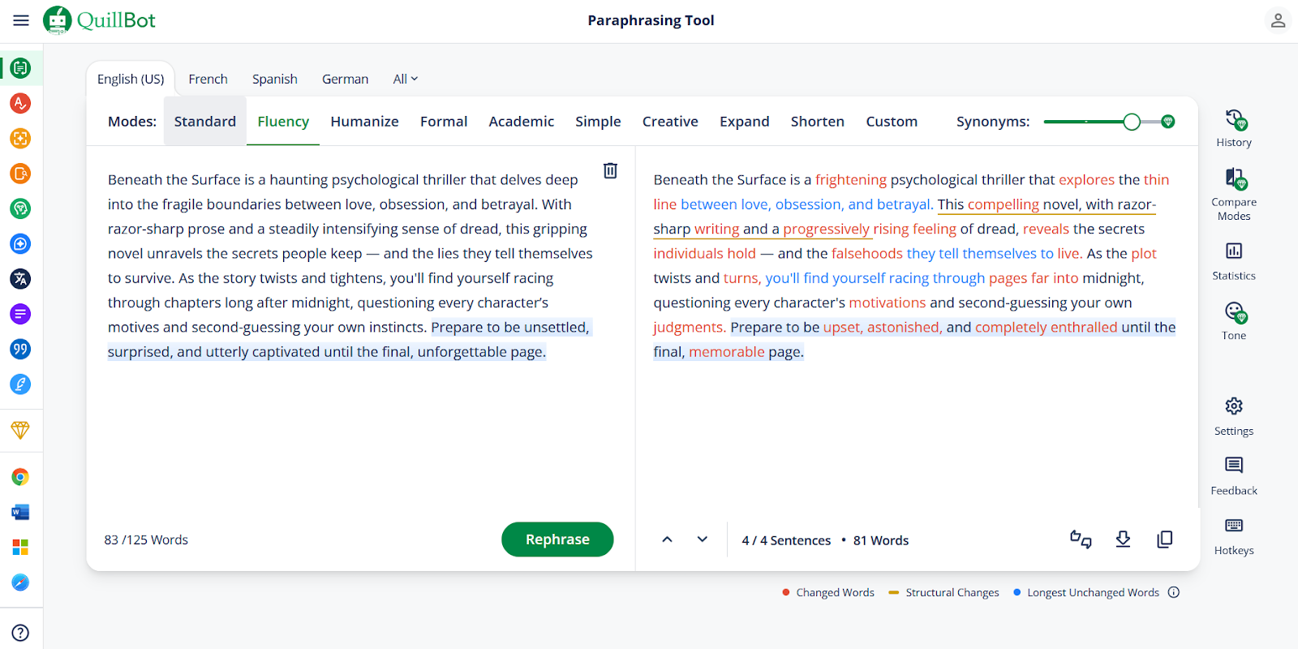Screen dimensions: 1298x649
Task: Copy the paraphrased output text
Action: [x=1164, y=539]
